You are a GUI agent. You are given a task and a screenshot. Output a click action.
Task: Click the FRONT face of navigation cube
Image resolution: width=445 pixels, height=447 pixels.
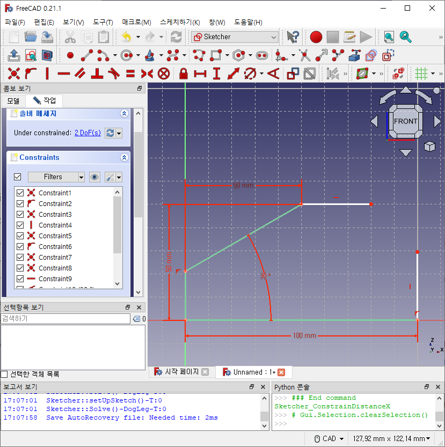point(405,121)
